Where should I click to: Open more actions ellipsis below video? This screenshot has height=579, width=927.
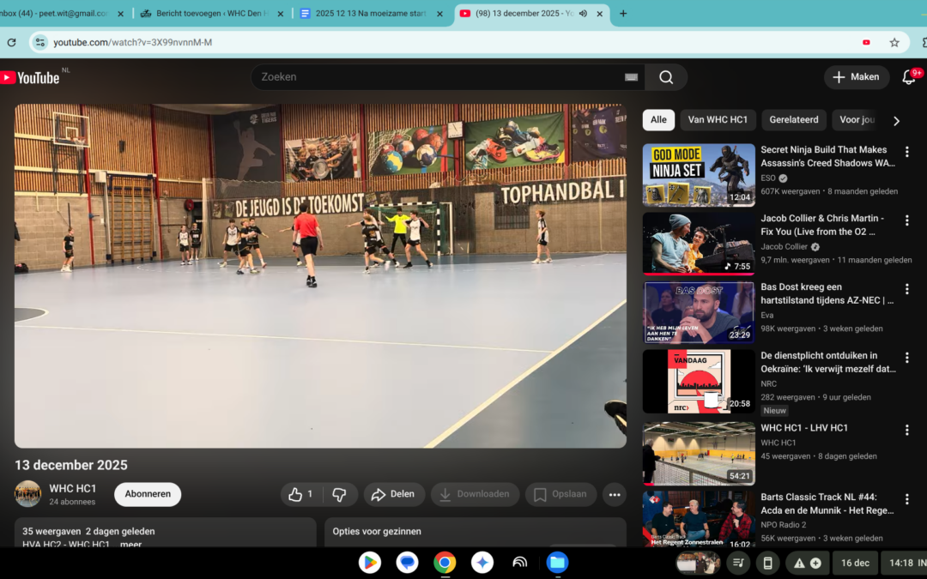coord(614,494)
